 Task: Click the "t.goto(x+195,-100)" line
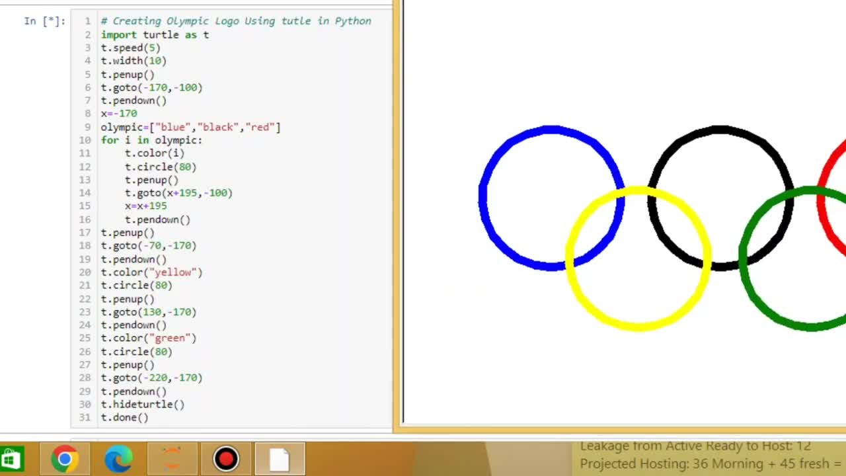click(178, 193)
